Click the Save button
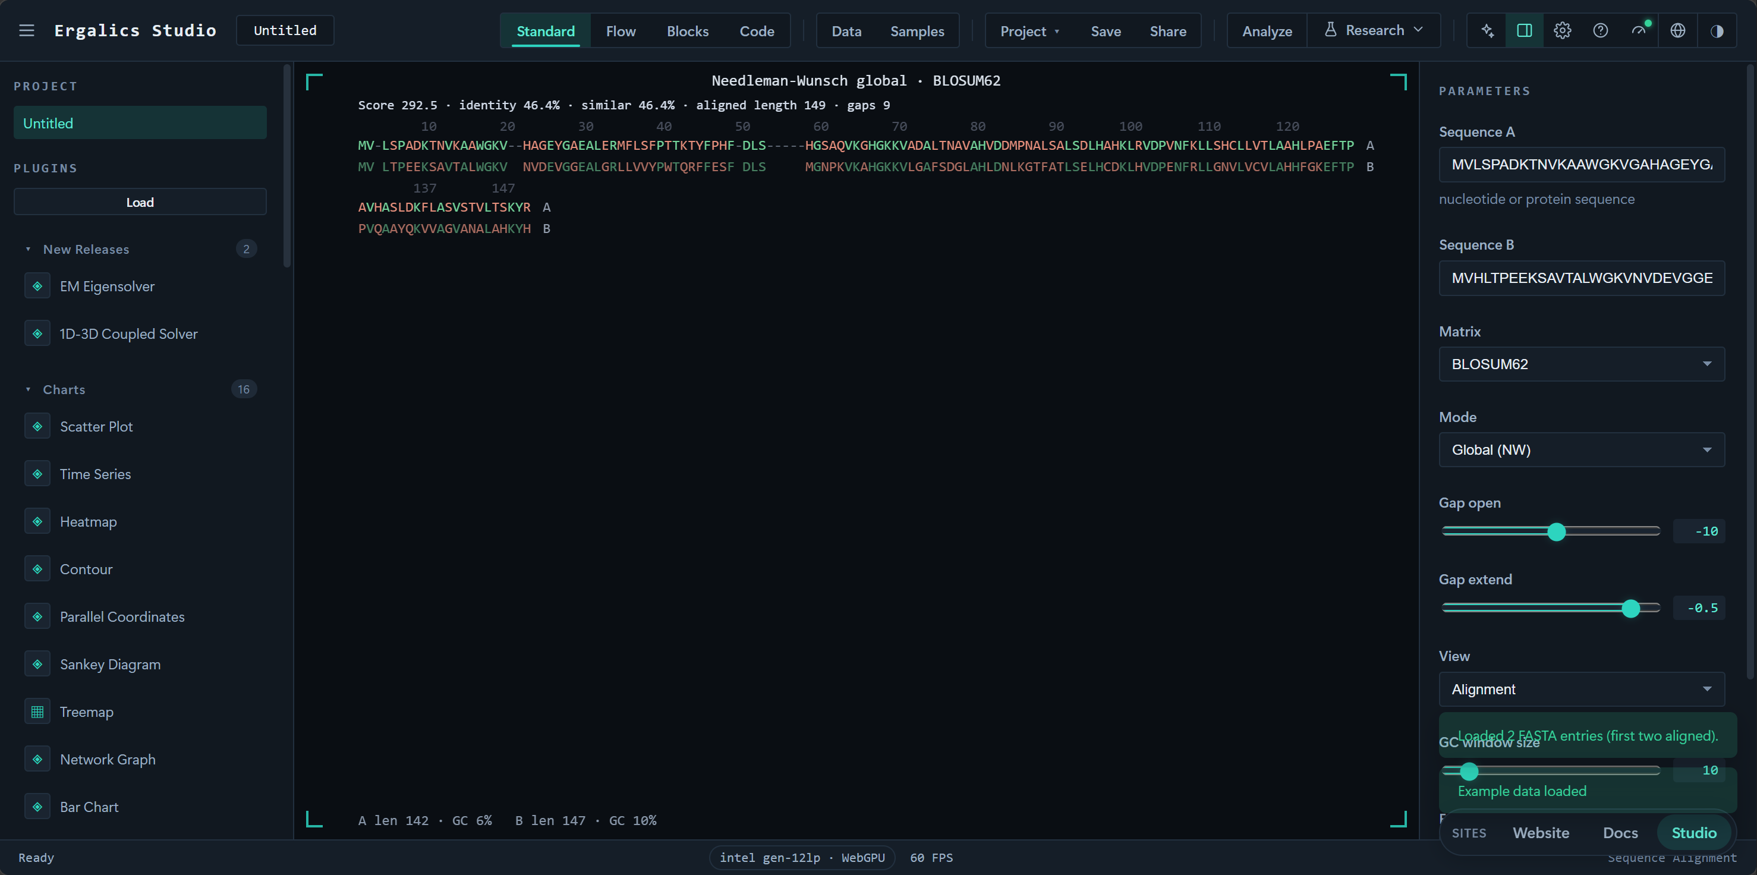The height and width of the screenshot is (875, 1757). click(1106, 32)
